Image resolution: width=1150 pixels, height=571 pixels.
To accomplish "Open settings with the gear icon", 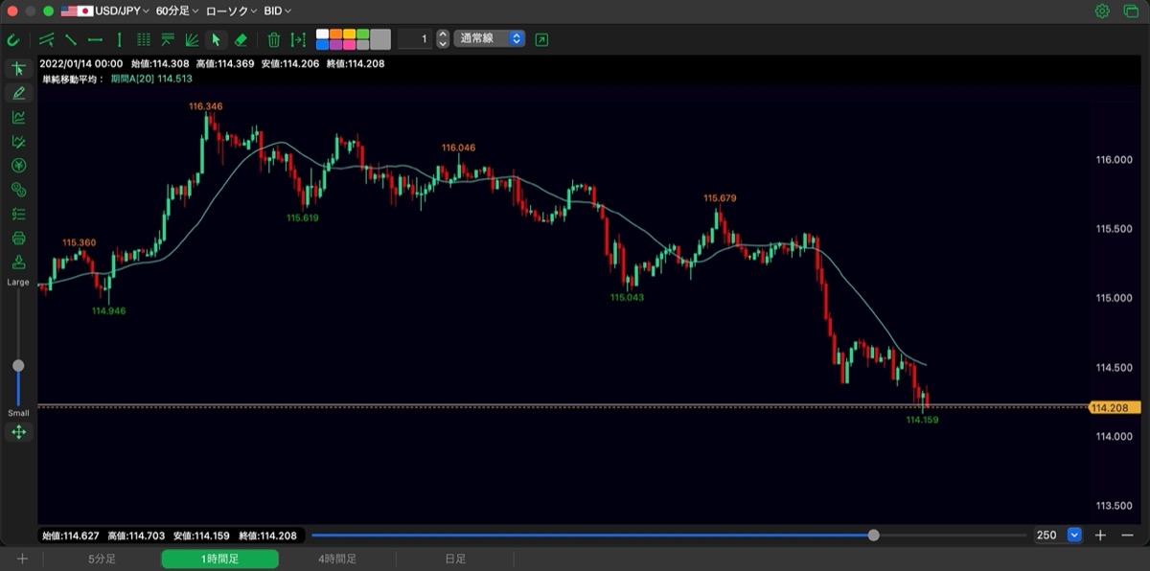I will point(1102,11).
